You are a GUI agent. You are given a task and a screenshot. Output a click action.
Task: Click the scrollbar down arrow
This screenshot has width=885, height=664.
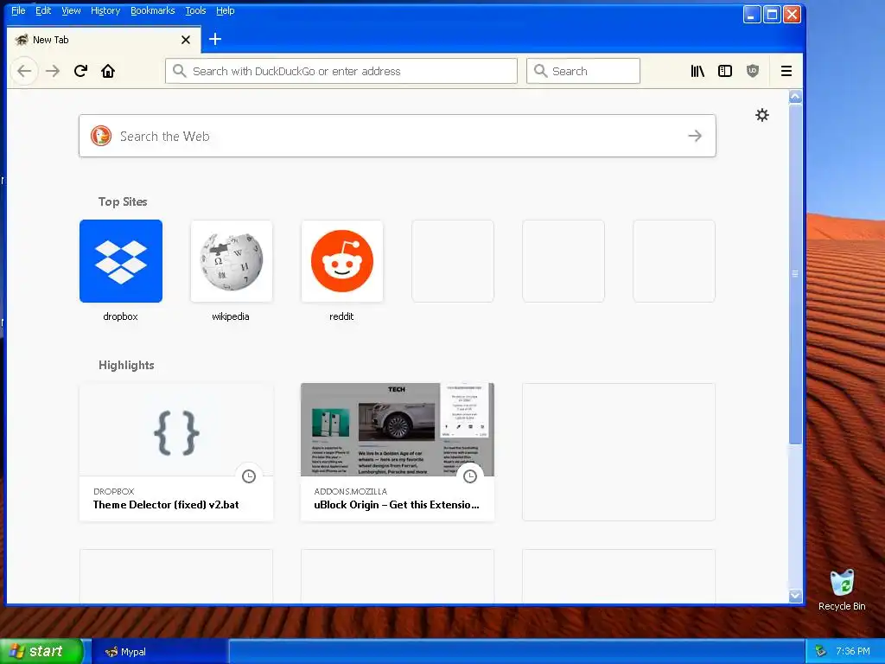[795, 596]
